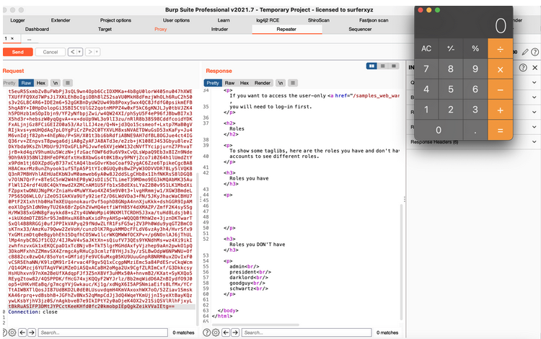Viewport: 541px width, 339px height.
Task: Click the Send button
Action: 18,52
